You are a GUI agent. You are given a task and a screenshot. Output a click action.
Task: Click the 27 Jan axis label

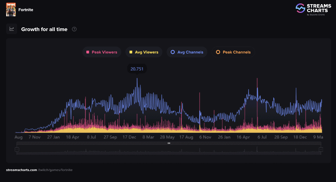53,137
